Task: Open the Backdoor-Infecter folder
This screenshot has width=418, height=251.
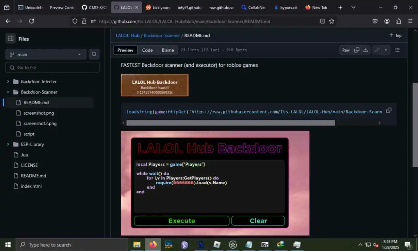Action: (39, 81)
